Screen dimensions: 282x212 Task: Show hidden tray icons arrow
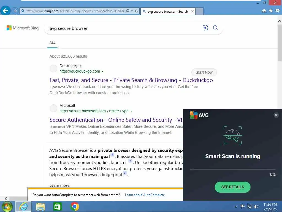tap(236, 207)
